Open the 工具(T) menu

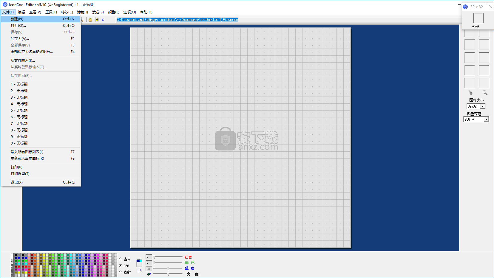pyautogui.click(x=51, y=12)
